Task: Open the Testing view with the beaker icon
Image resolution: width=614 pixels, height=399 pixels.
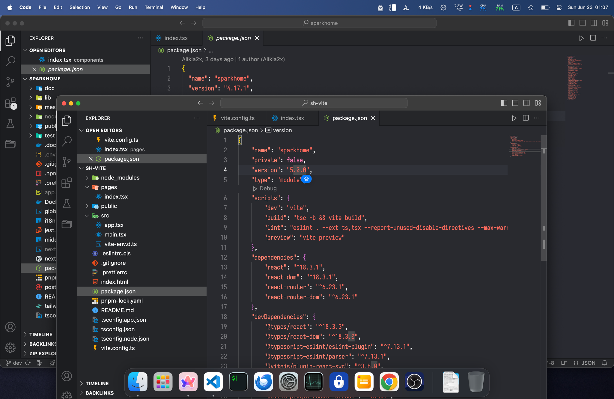Action: tap(10, 124)
